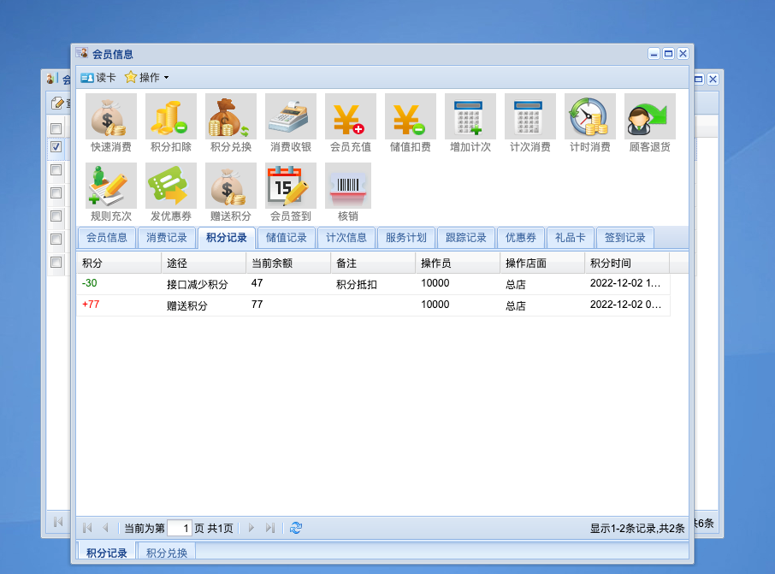Refresh the points record list
Image resolution: width=775 pixels, height=574 pixels.
[296, 528]
